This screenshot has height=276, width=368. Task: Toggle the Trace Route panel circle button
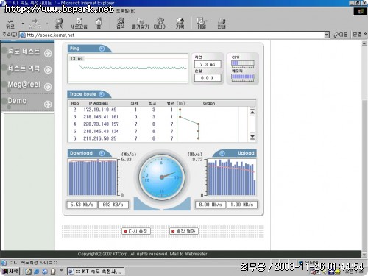point(102,94)
